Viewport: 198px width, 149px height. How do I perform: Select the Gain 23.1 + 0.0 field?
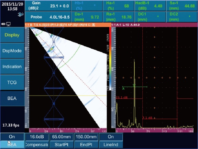[x=48, y=6]
